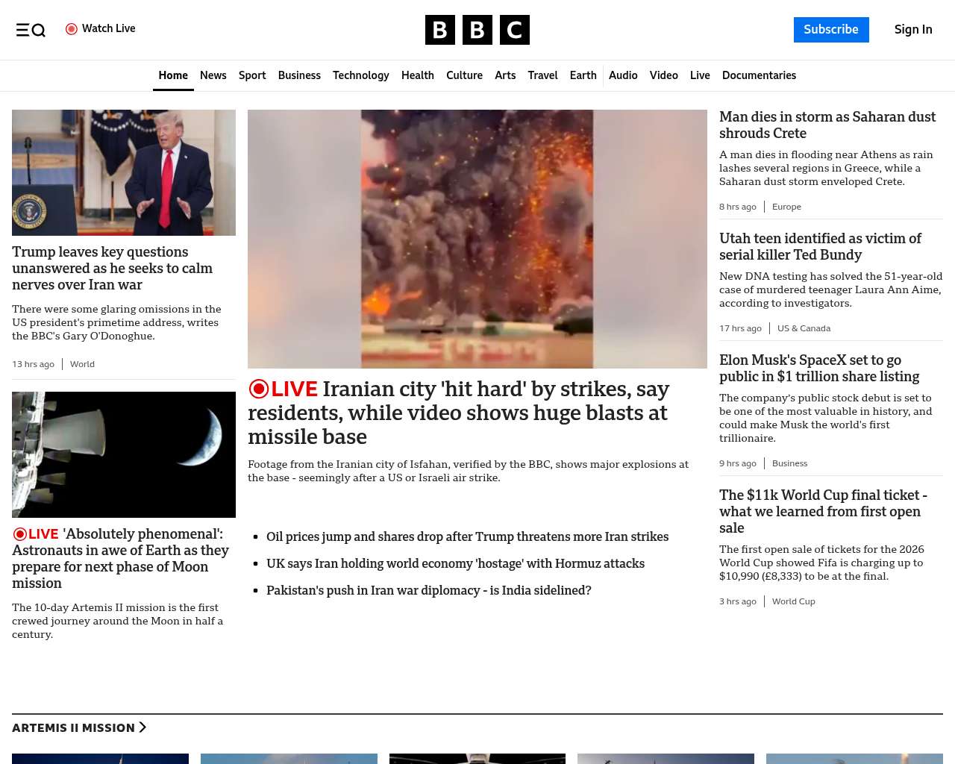Read the Saharan dust Crete storm article
This screenshot has width=955, height=764.
pyautogui.click(x=827, y=125)
